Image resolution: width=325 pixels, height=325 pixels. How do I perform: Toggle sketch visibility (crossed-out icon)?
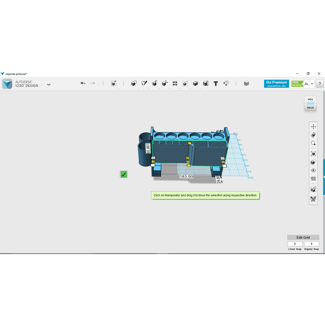pos(313,199)
